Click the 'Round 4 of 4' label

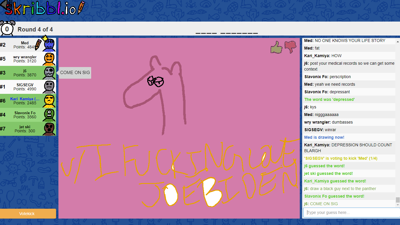pyautogui.click(x=35, y=29)
